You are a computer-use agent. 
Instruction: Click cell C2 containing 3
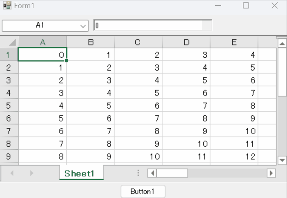click(x=138, y=67)
